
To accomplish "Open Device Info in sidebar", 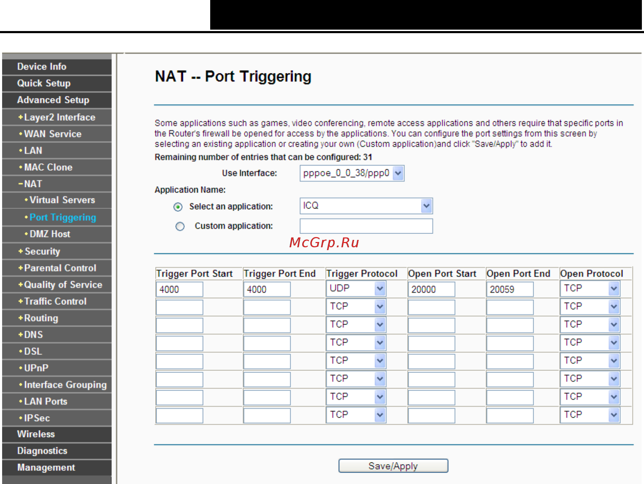I will click(42, 67).
